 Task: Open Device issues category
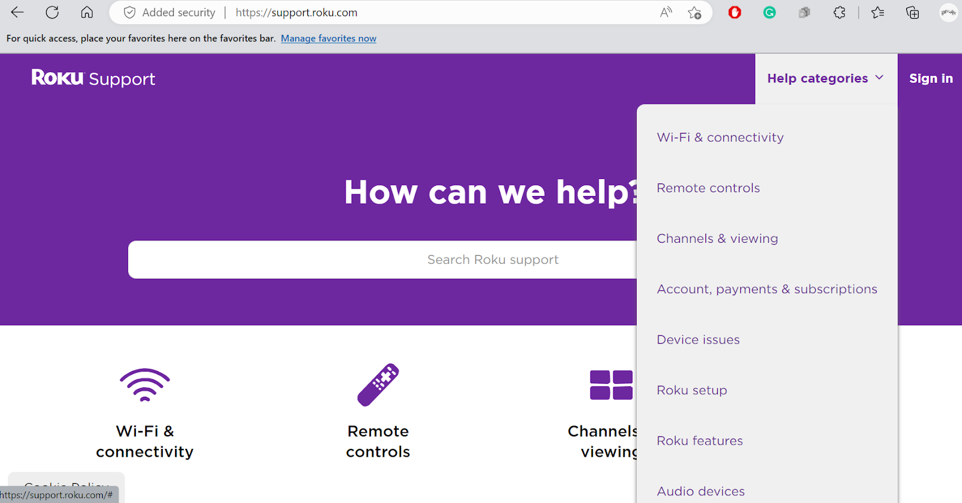pos(698,340)
